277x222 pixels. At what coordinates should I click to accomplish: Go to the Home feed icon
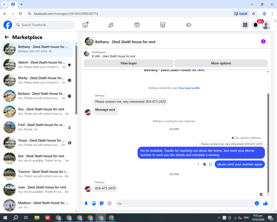(x=85, y=25)
